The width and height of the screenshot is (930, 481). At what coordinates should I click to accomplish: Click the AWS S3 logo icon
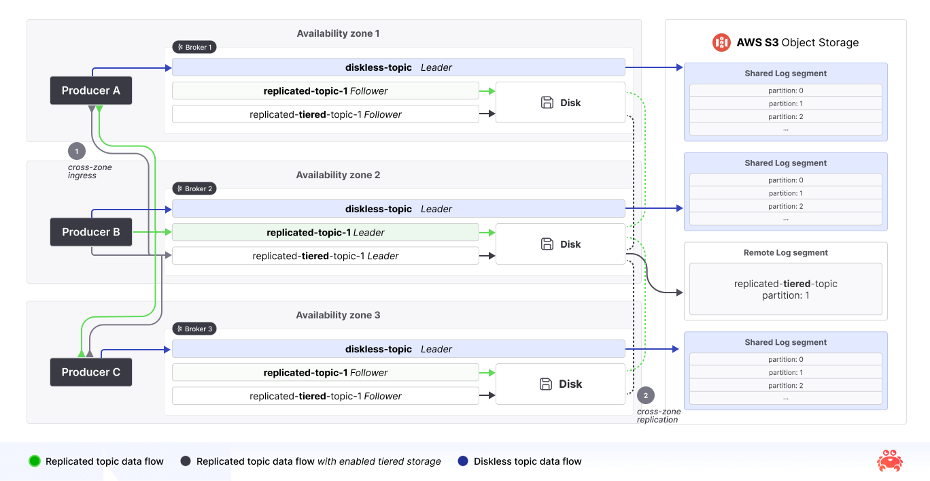coord(721,42)
